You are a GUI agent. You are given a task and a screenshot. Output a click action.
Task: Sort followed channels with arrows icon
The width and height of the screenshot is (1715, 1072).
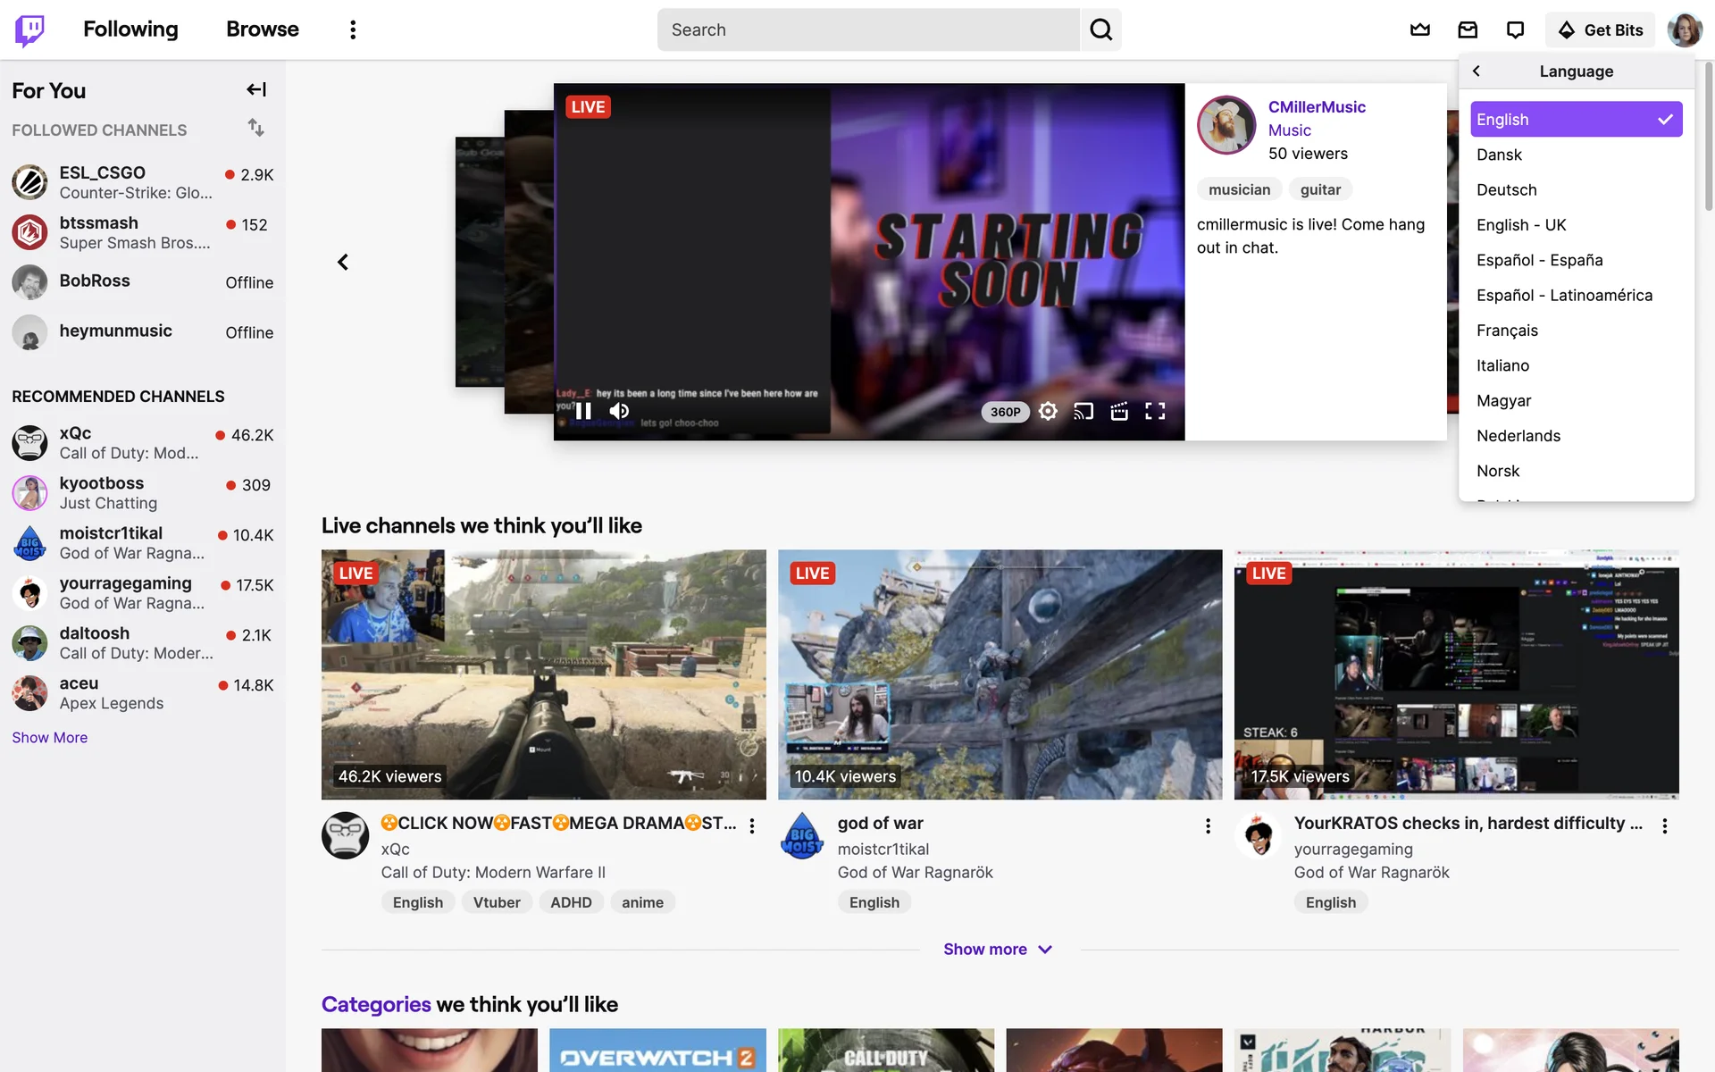[x=255, y=128]
